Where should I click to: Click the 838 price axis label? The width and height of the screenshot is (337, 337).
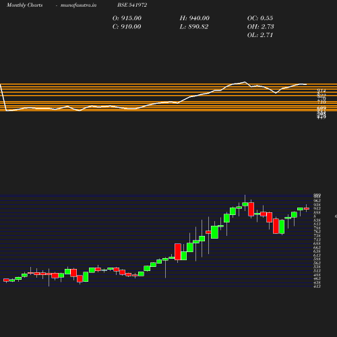pos(317,220)
